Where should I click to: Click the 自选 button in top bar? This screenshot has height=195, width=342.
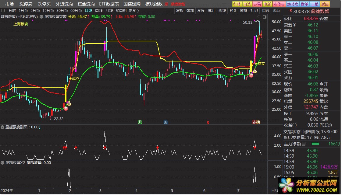coord(247,4)
